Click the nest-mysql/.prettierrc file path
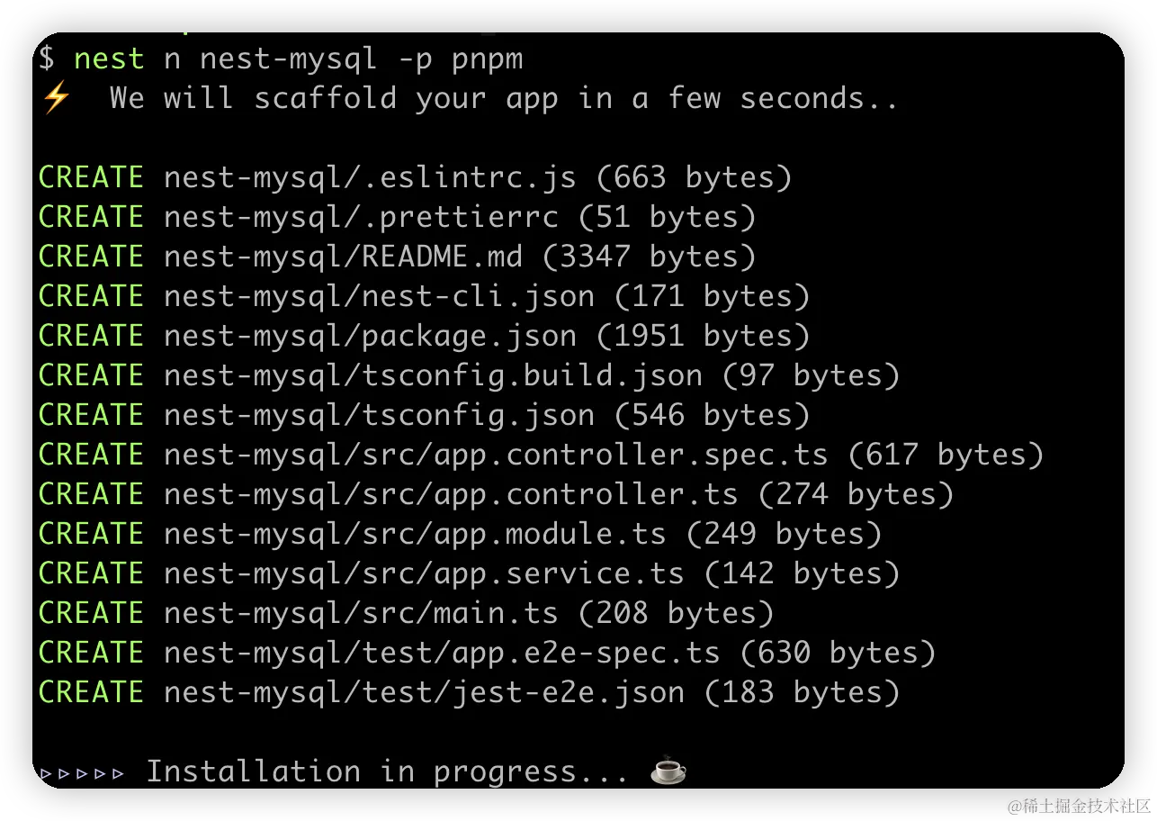Image resolution: width=1157 pixels, height=821 pixels. click(x=361, y=217)
